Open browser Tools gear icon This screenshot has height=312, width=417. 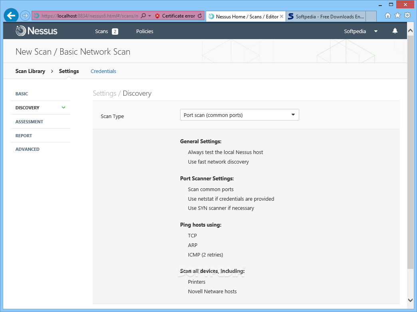click(x=407, y=16)
